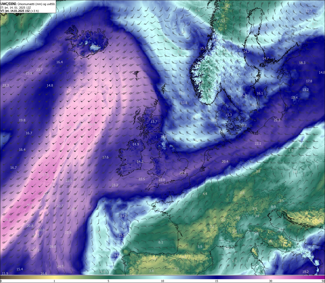
Task: Click the map value "12.2" near Denmark
Action: [x=243, y=125]
